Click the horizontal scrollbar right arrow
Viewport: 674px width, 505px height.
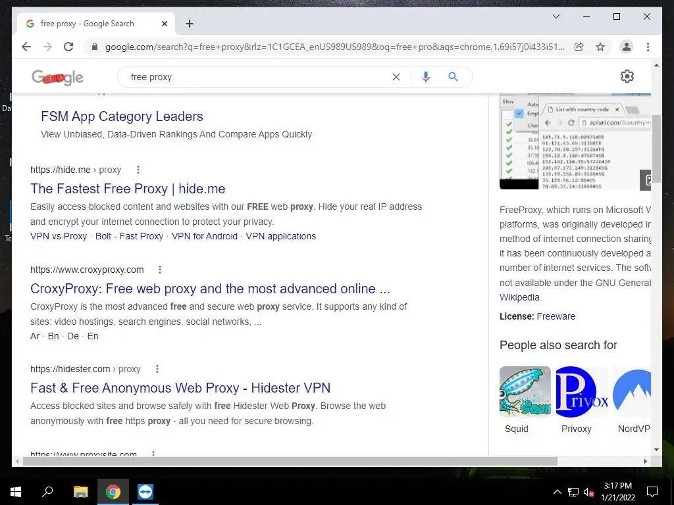point(646,461)
